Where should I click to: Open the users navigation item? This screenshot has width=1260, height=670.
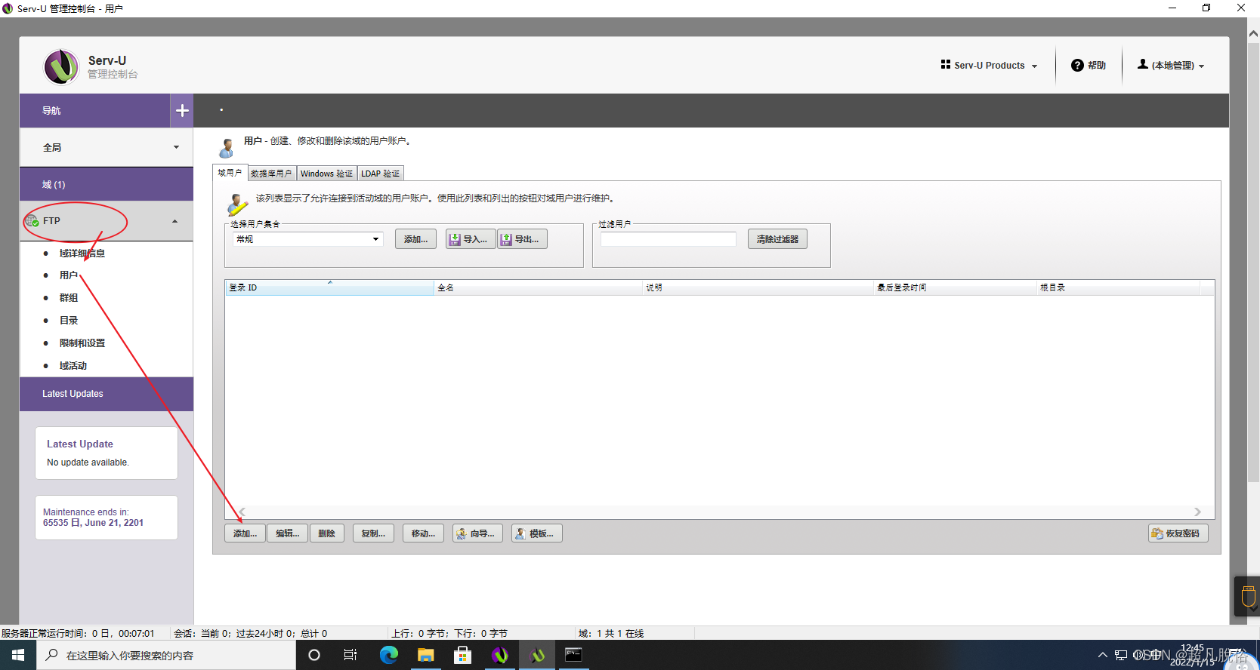[x=69, y=275]
